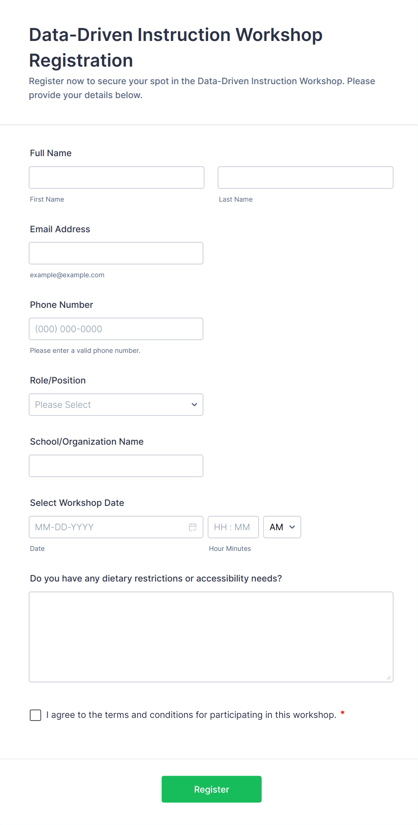The image size is (418, 825).
Task: Click the textarea resize handle
Action: 389,678
